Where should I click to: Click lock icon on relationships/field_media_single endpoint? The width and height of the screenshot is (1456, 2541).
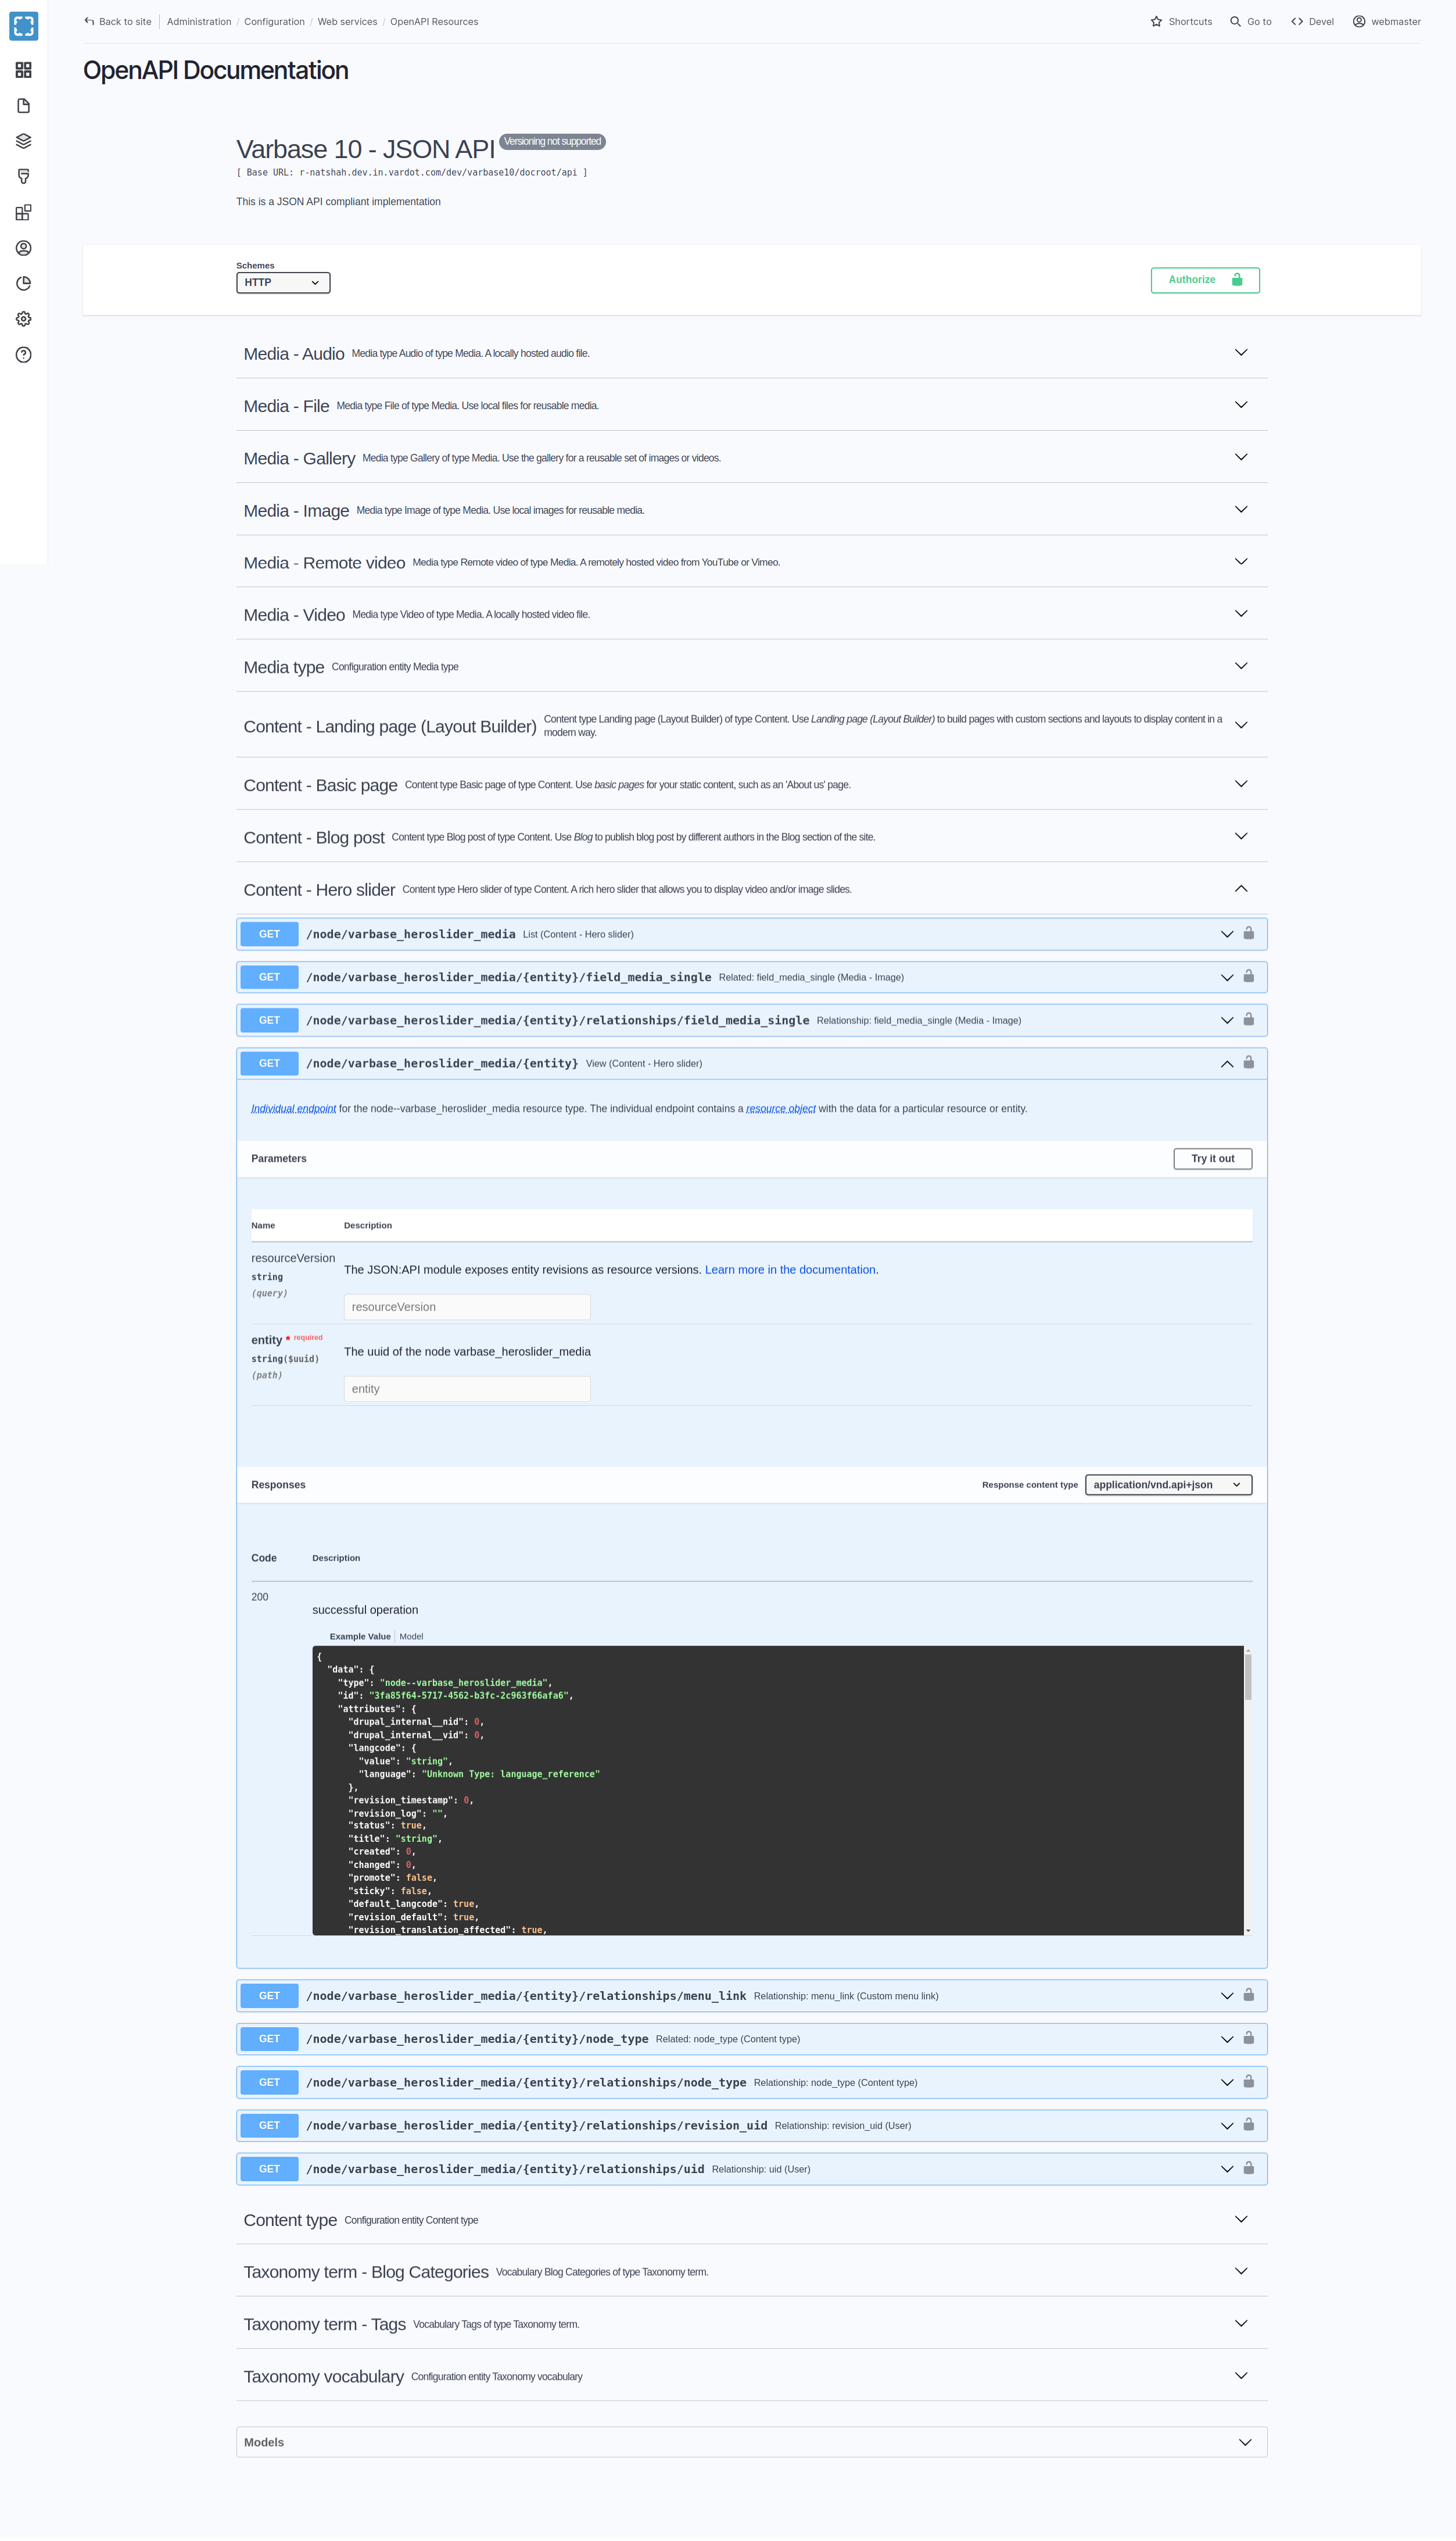pos(1248,1019)
